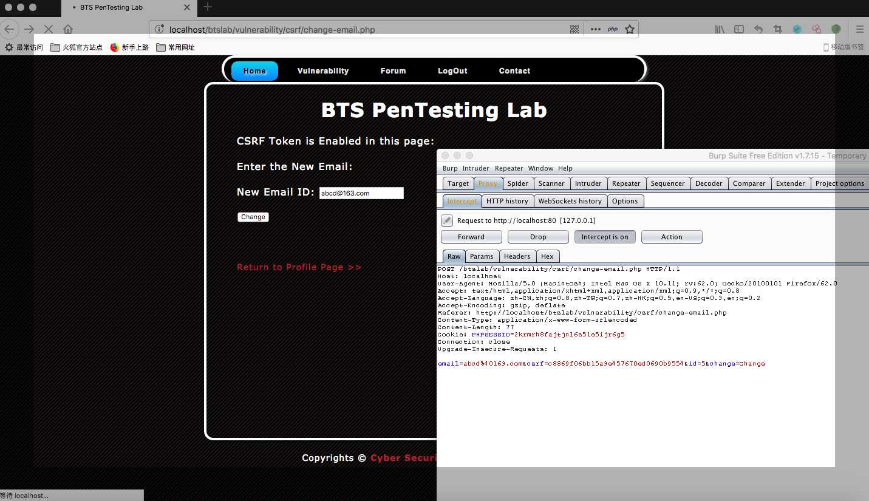Bookmark this page with the star

coord(630,29)
